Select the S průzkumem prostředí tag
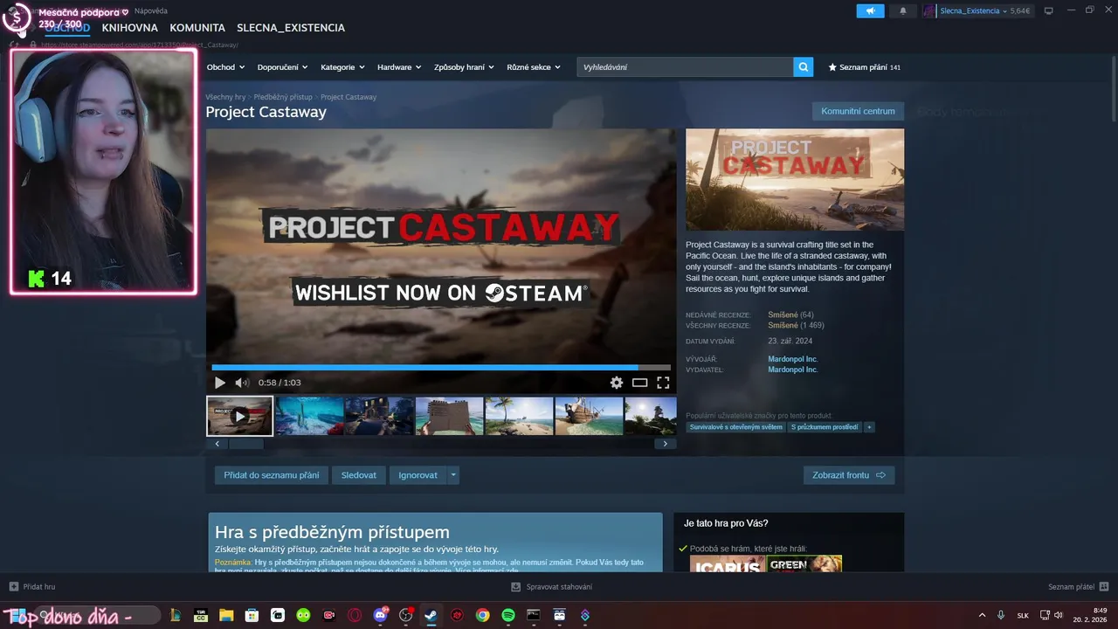This screenshot has width=1118, height=629. point(825,427)
